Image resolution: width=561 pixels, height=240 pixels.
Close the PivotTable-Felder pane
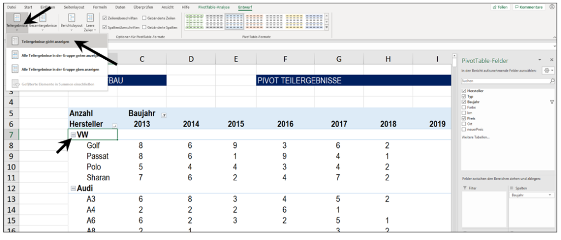click(551, 60)
